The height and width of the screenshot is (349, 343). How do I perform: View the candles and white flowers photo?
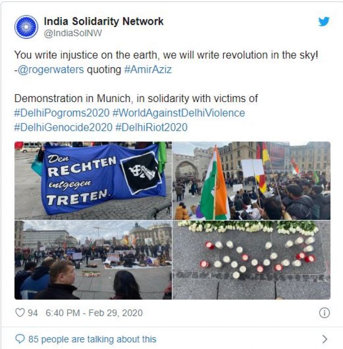click(251, 260)
